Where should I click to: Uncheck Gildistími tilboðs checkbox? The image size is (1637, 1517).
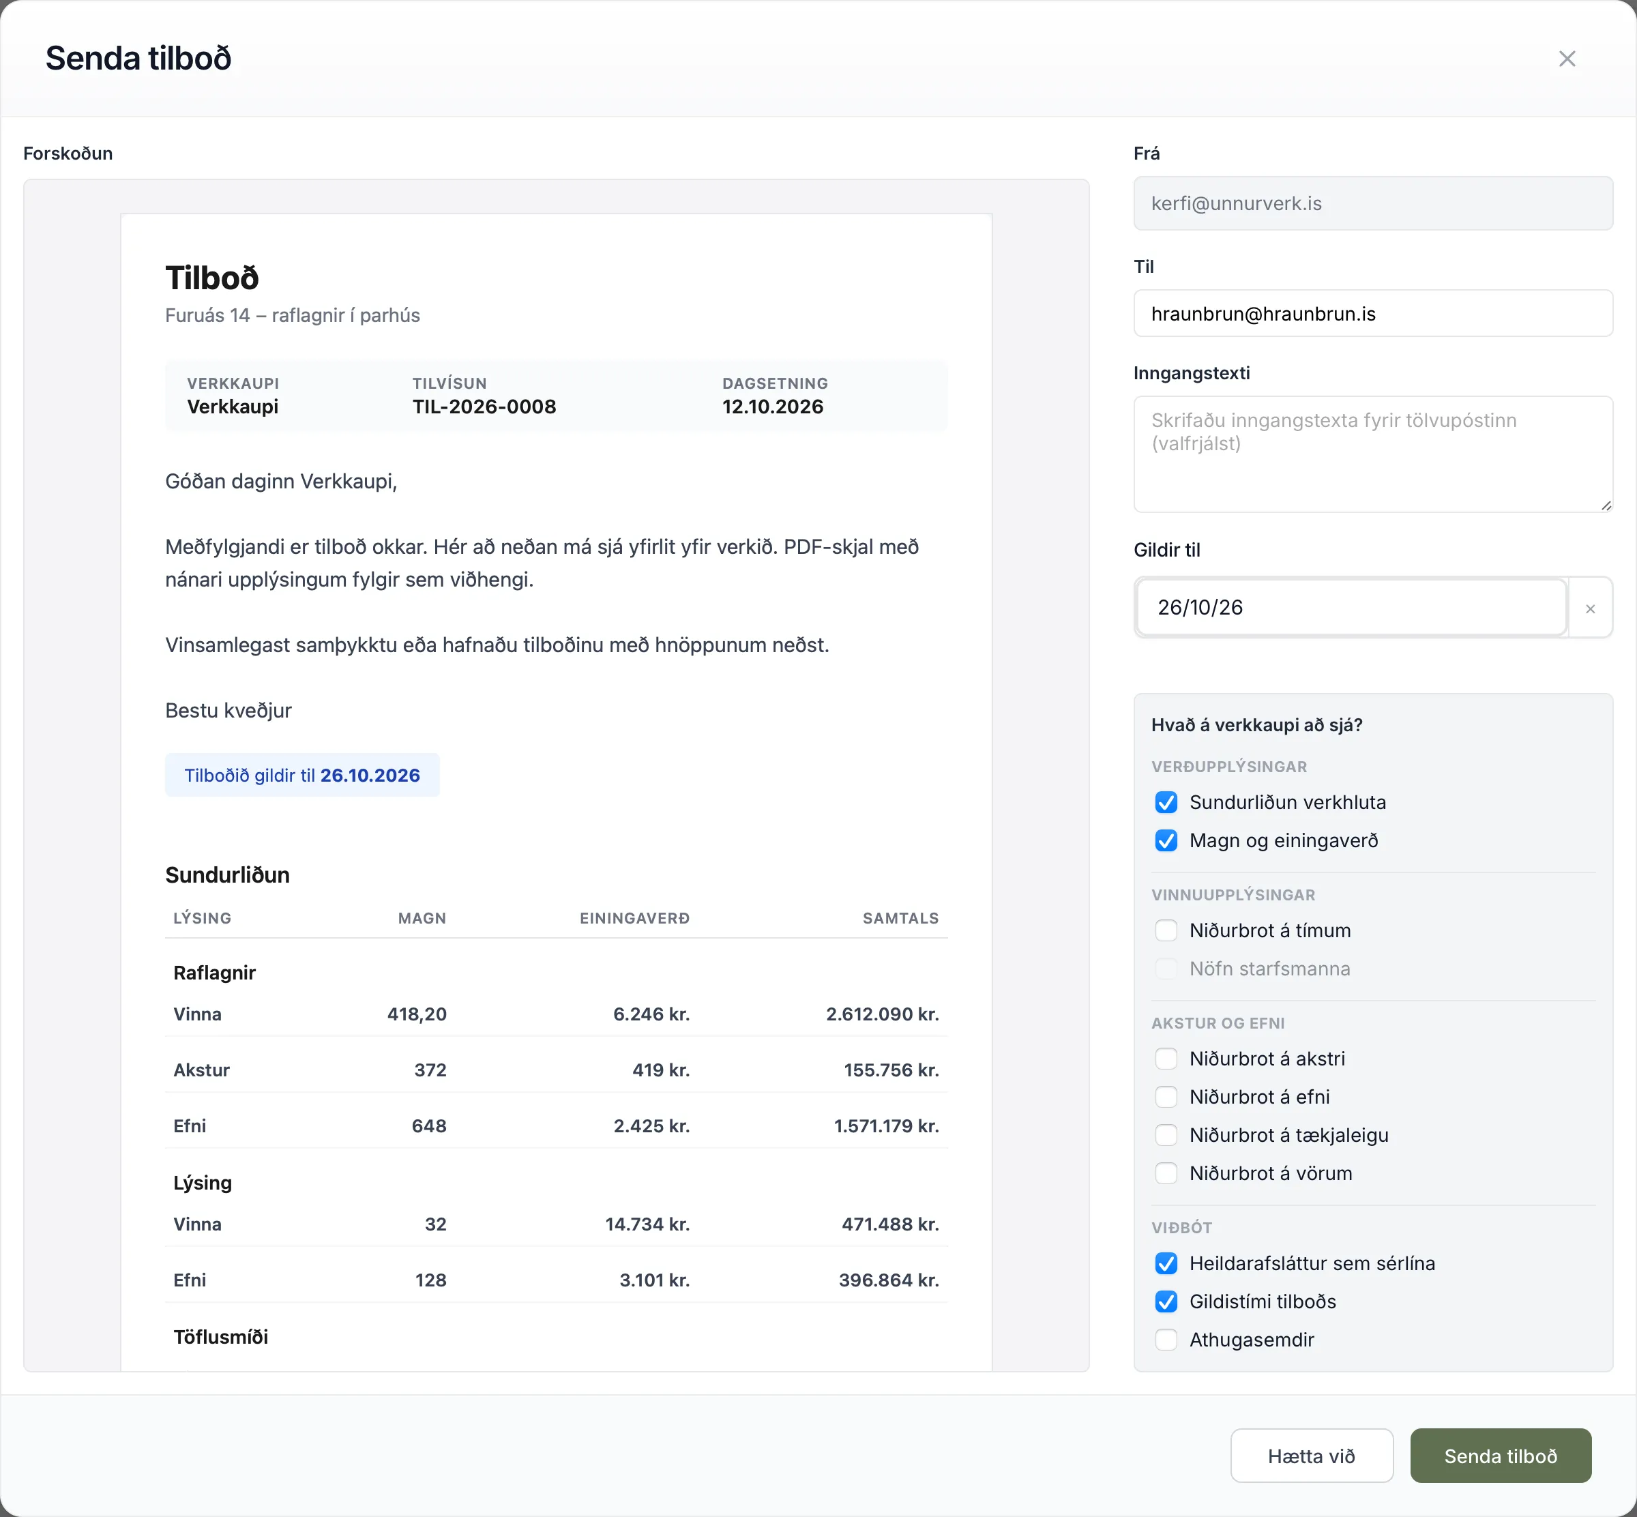point(1166,1301)
